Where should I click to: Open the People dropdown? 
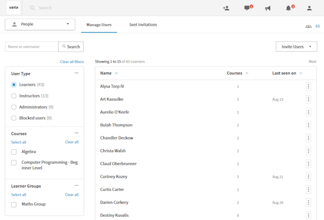[40, 24]
